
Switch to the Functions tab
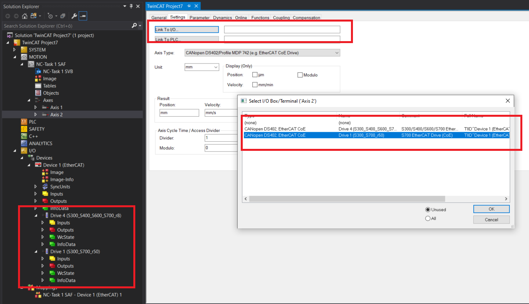260,18
